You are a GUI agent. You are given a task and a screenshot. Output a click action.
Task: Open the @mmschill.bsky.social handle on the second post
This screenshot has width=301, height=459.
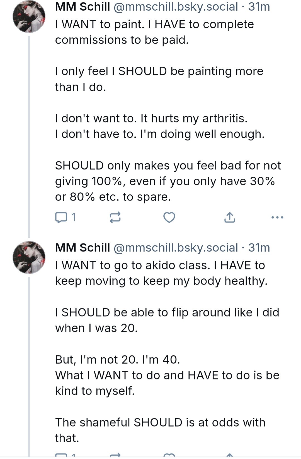click(176, 248)
